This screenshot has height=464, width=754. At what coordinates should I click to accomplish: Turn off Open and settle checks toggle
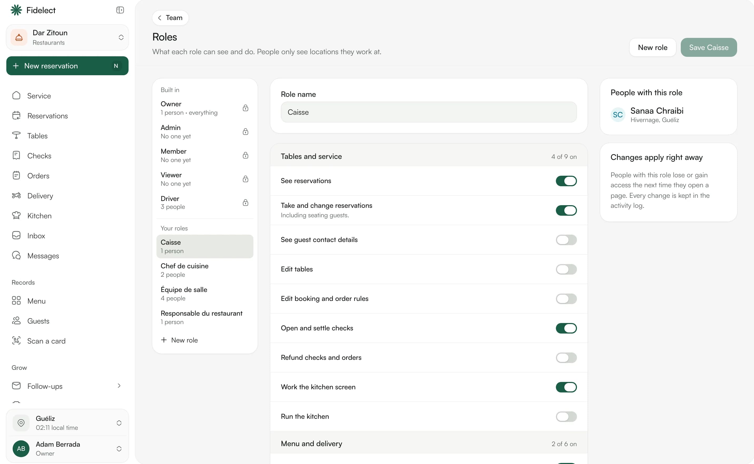tap(566, 328)
